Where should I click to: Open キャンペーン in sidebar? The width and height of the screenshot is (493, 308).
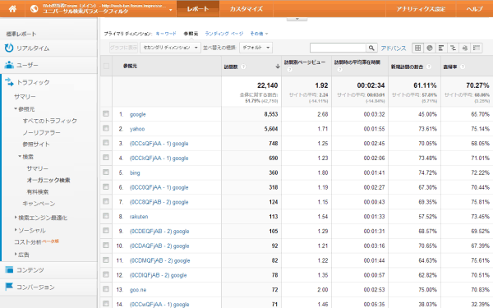tap(39, 204)
